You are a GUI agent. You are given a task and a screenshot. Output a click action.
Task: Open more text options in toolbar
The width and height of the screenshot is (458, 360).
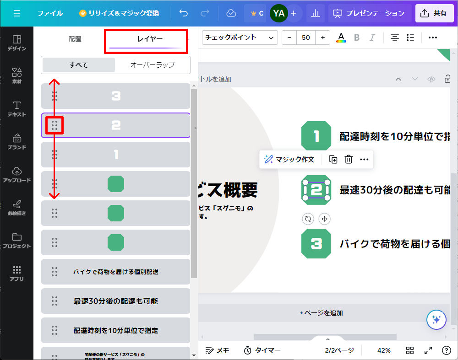coord(433,38)
